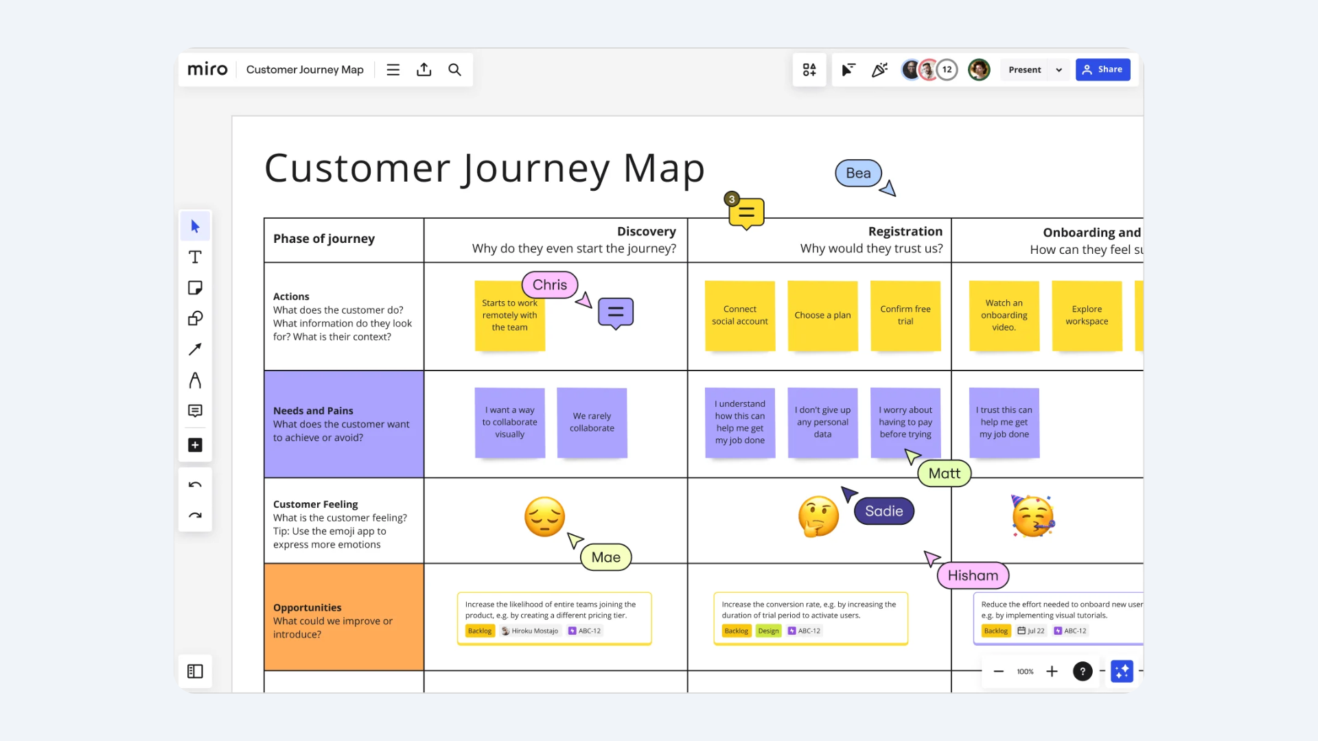Click the 100% zoom level
The height and width of the screenshot is (741, 1318).
click(x=1025, y=672)
